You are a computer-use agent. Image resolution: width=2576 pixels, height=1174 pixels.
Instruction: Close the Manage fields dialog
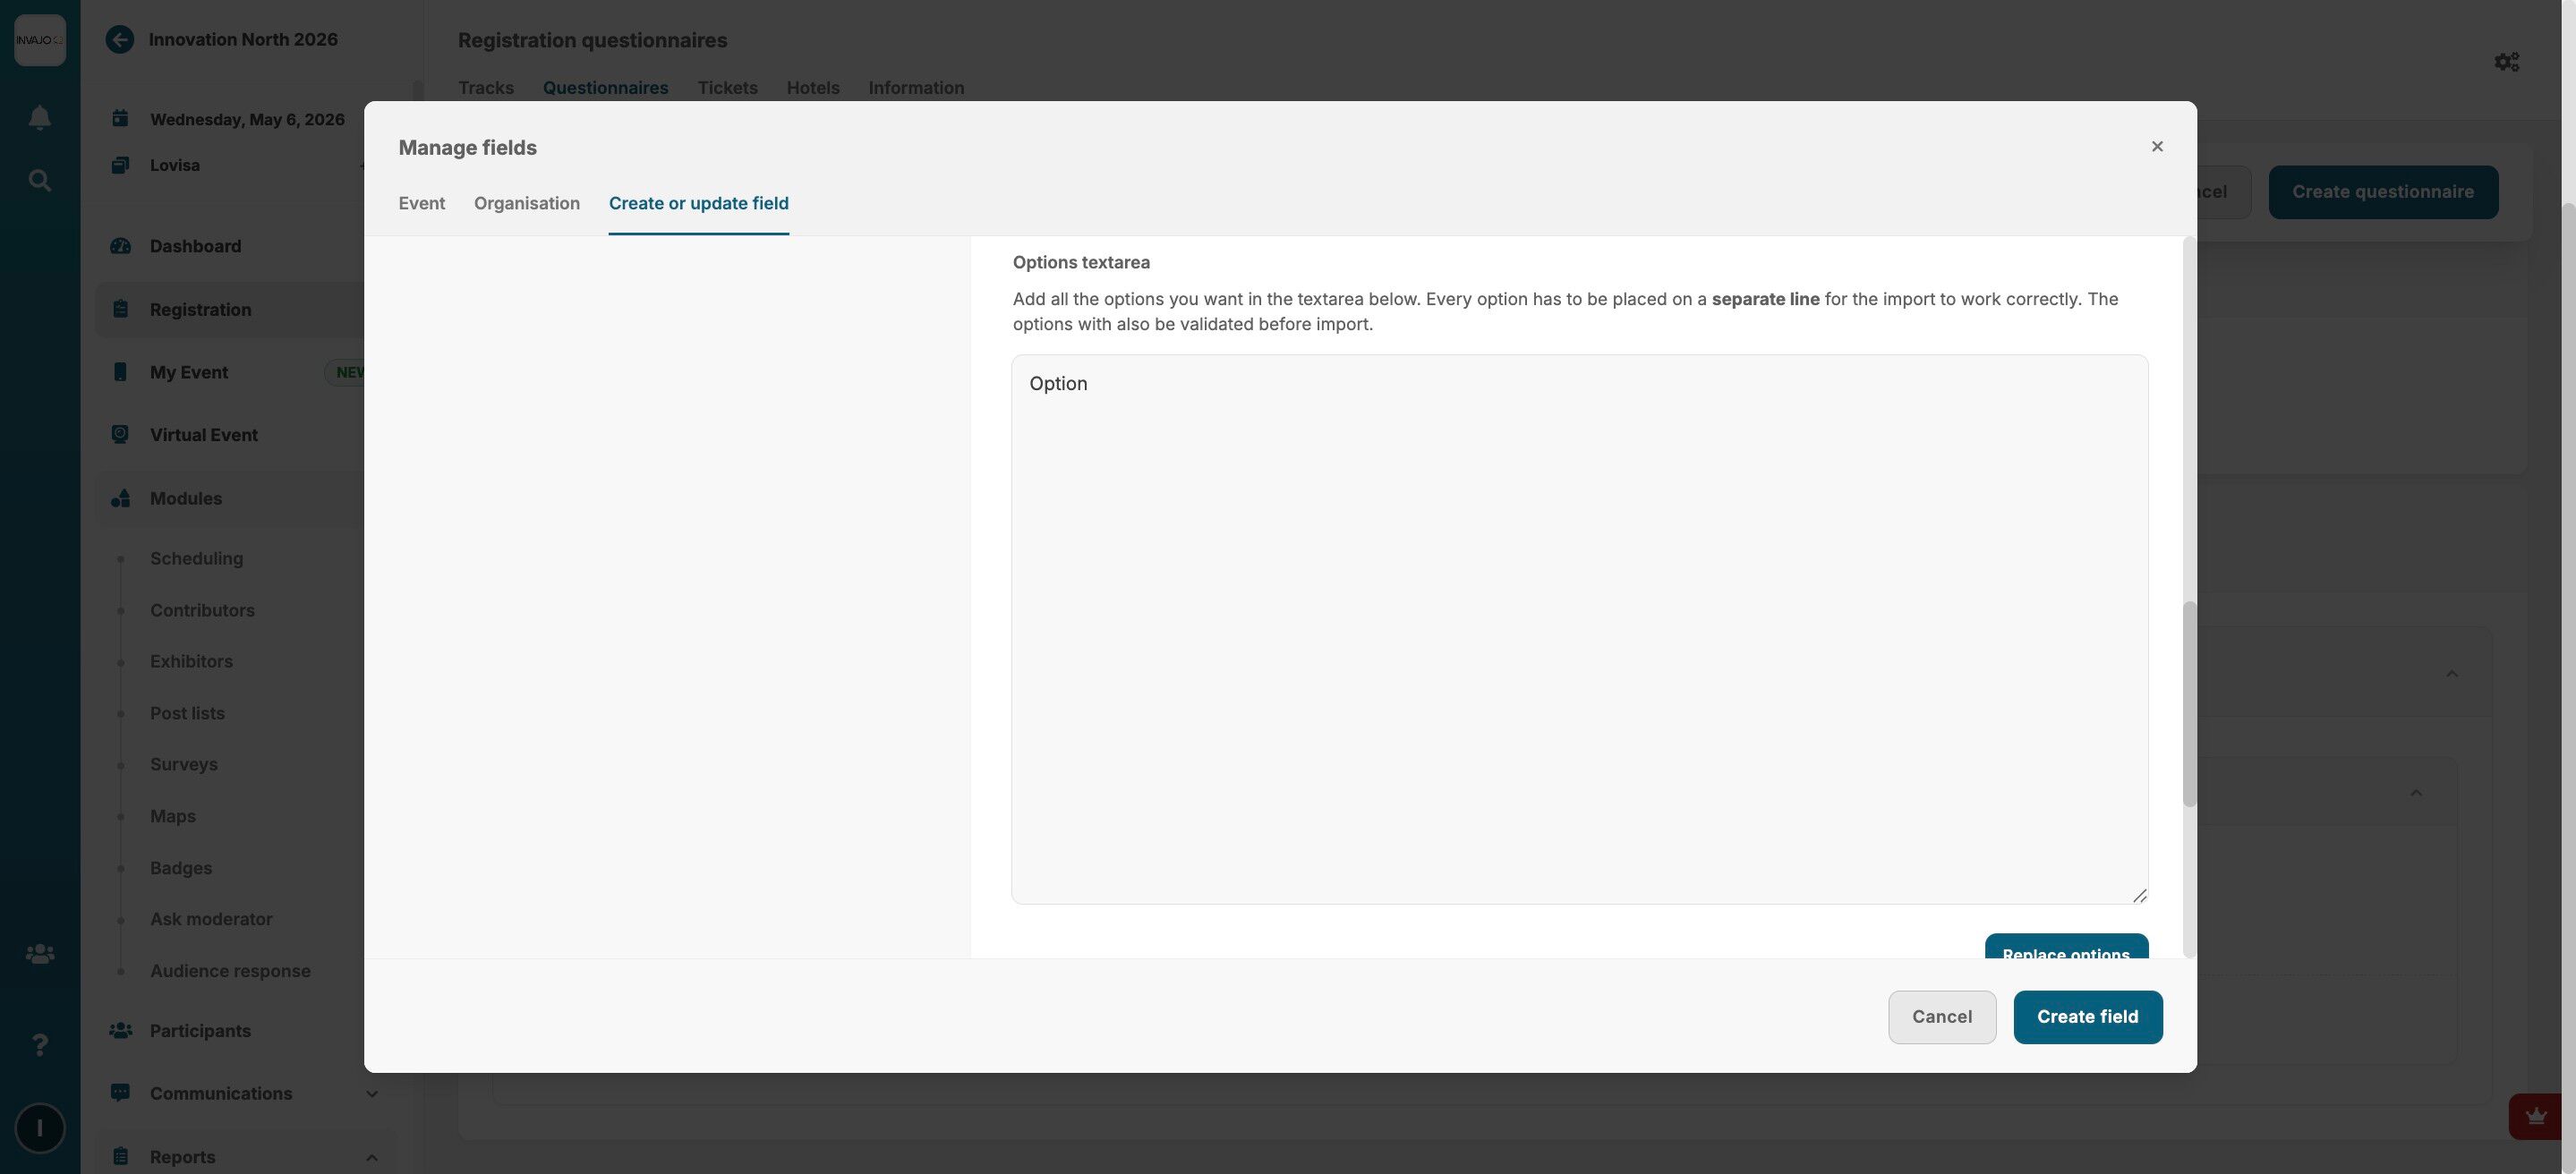coord(2157,147)
